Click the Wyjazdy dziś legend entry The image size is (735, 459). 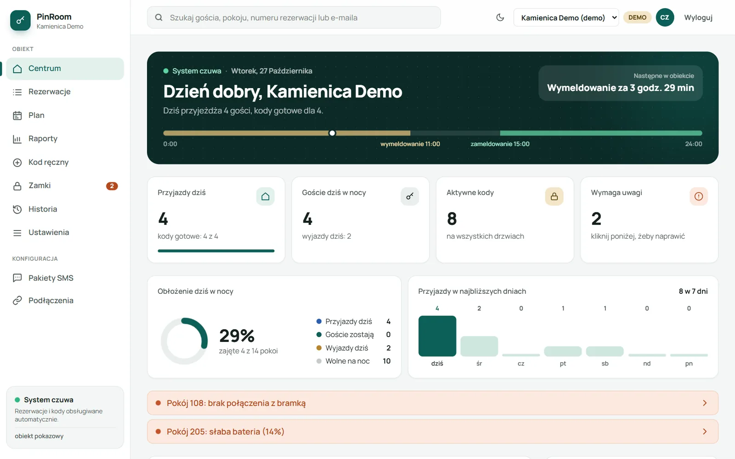[353, 348]
